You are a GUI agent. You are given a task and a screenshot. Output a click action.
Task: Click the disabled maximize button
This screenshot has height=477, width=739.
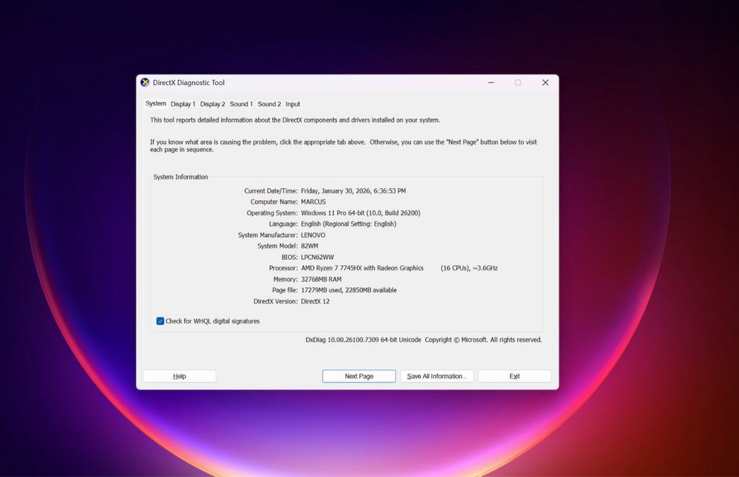click(x=518, y=83)
